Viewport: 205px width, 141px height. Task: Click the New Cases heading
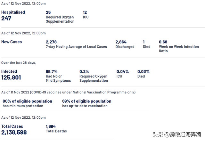click(12, 42)
